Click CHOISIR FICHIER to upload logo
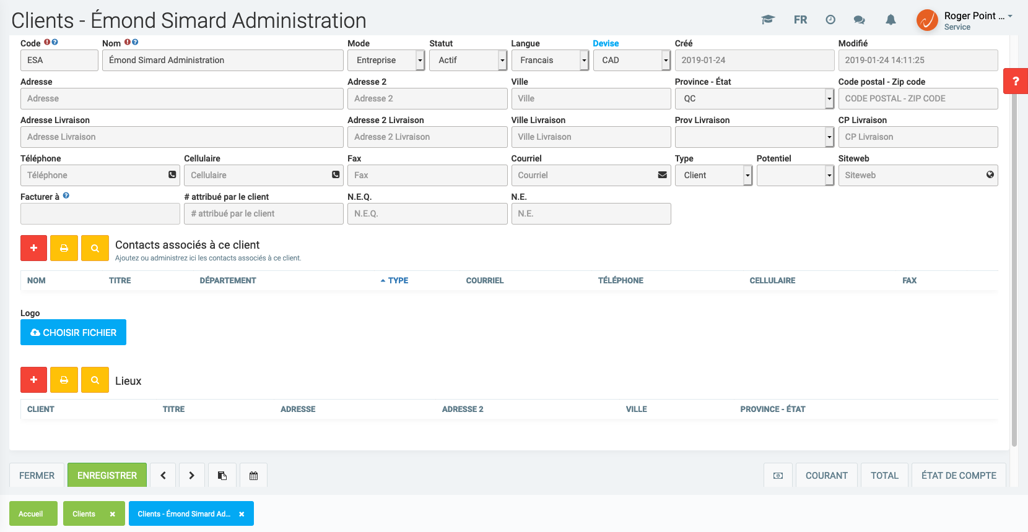The width and height of the screenshot is (1028, 532). (73, 333)
